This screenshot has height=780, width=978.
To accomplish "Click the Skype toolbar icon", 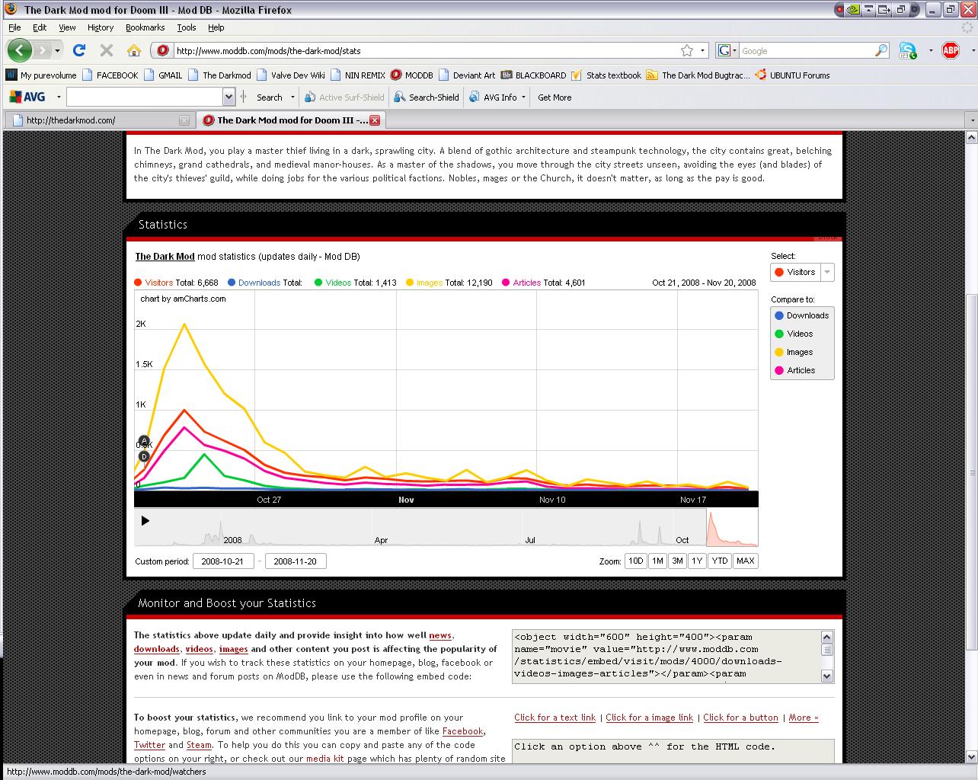I will (907, 50).
